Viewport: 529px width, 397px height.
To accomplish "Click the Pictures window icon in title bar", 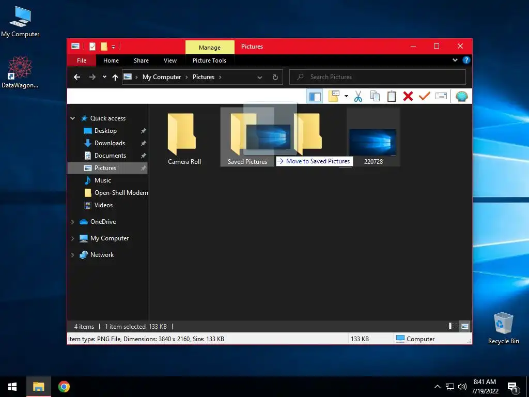I will coord(75,46).
